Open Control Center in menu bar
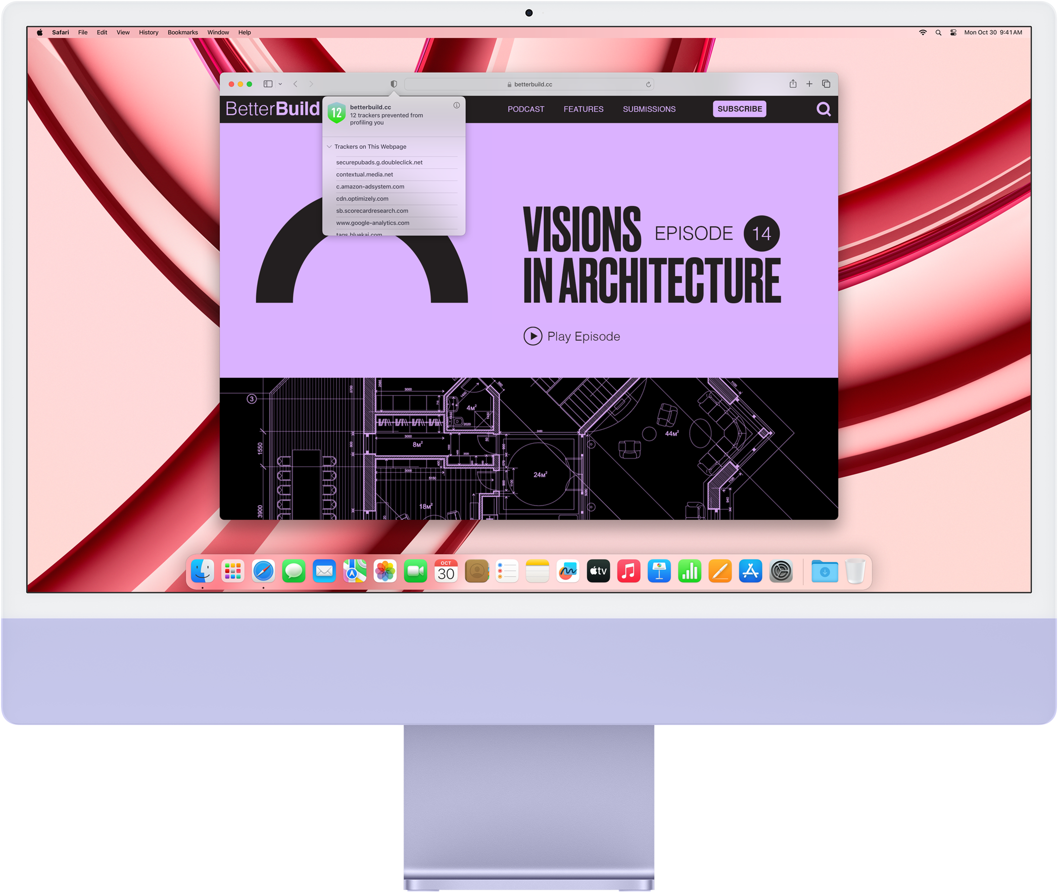Image resolution: width=1059 pixels, height=892 pixels. (953, 32)
